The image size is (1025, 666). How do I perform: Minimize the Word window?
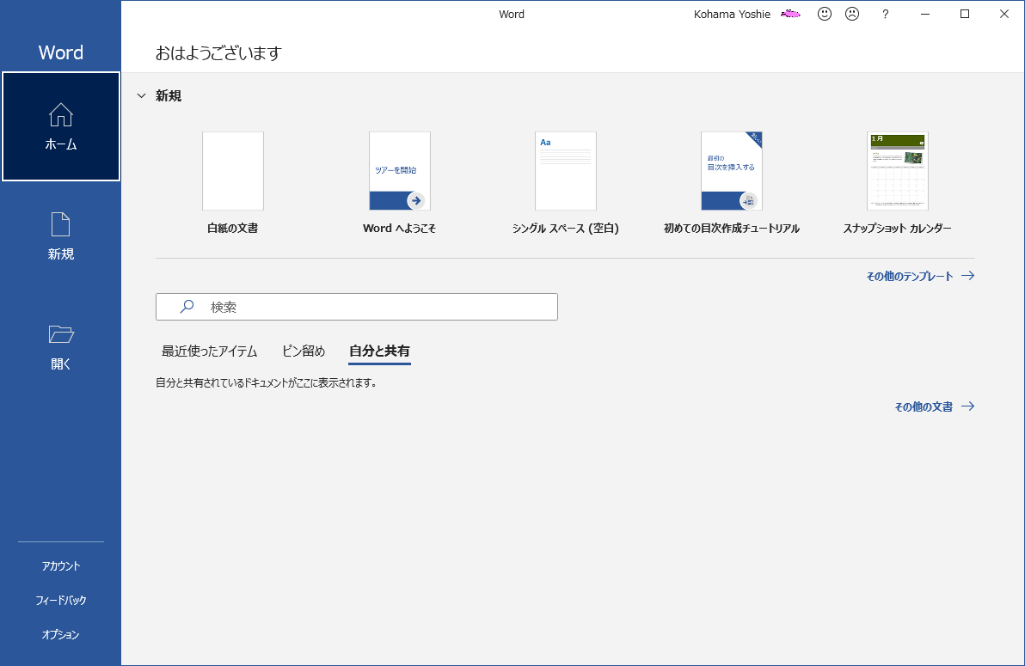925,14
